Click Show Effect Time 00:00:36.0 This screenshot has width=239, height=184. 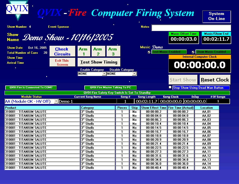point(154,164)
